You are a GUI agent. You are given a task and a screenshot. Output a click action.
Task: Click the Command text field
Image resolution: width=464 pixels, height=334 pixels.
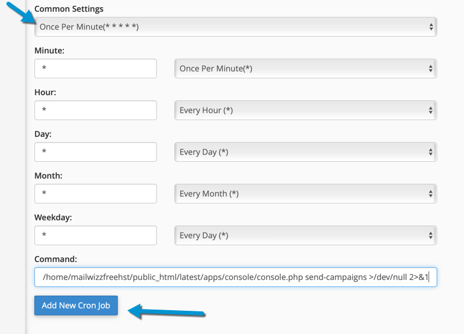[x=235, y=277]
